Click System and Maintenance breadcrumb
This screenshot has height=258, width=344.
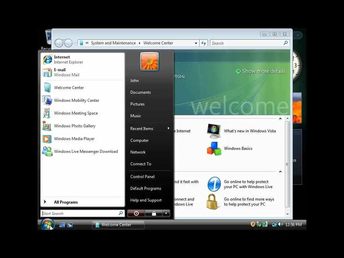[x=113, y=43]
